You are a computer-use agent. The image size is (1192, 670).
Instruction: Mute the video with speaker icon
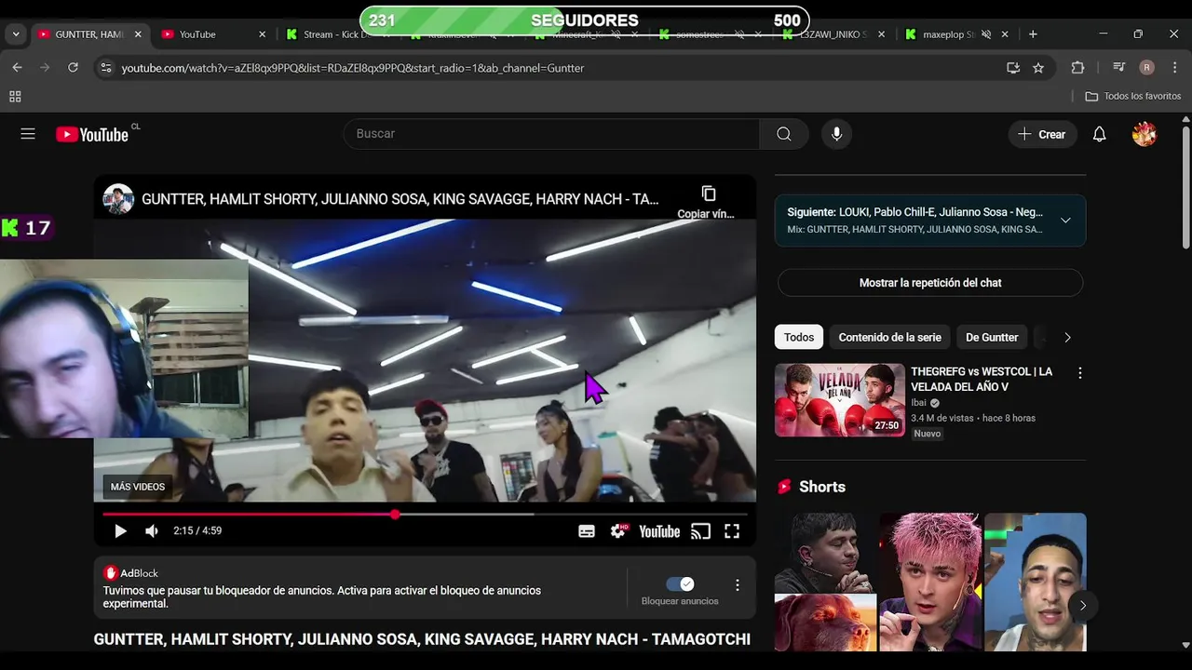tap(152, 530)
